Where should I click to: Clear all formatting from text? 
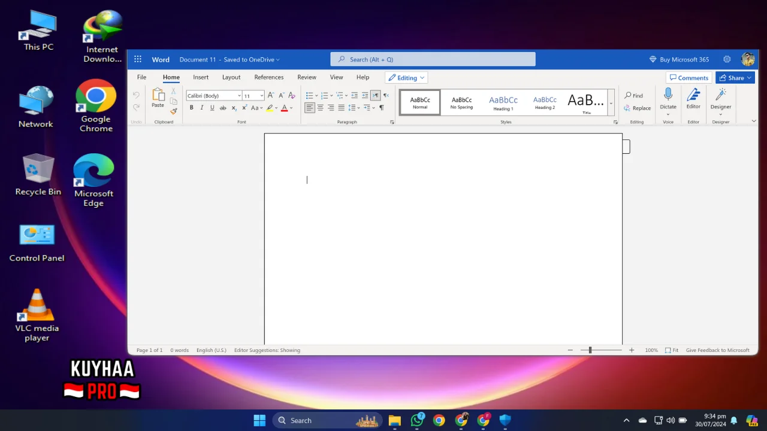click(292, 95)
